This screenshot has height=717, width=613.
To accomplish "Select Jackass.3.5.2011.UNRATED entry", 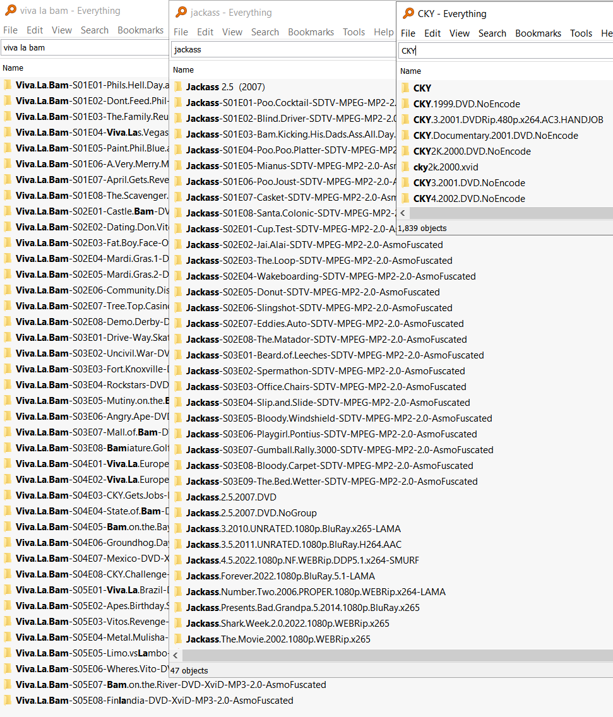I will click(x=294, y=545).
